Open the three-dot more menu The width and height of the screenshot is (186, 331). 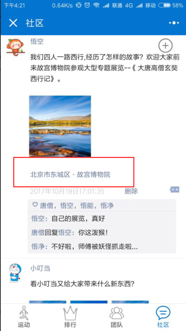(174, 23)
